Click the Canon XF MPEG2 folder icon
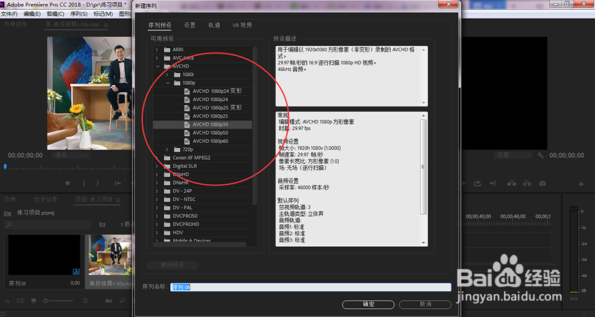595x317 pixels. pos(167,158)
